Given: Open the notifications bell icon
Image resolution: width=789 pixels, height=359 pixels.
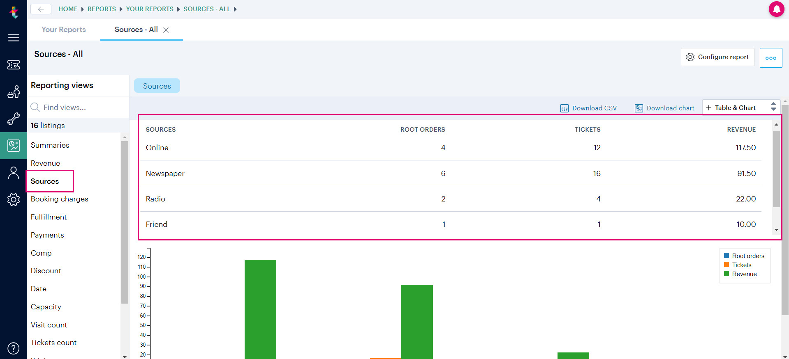Looking at the screenshot, I should (776, 9).
